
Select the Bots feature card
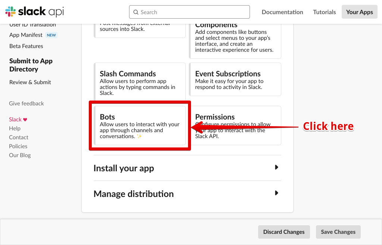pyautogui.click(x=140, y=125)
